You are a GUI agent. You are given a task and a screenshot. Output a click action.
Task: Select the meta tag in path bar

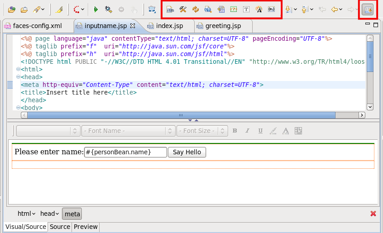click(72, 214)
